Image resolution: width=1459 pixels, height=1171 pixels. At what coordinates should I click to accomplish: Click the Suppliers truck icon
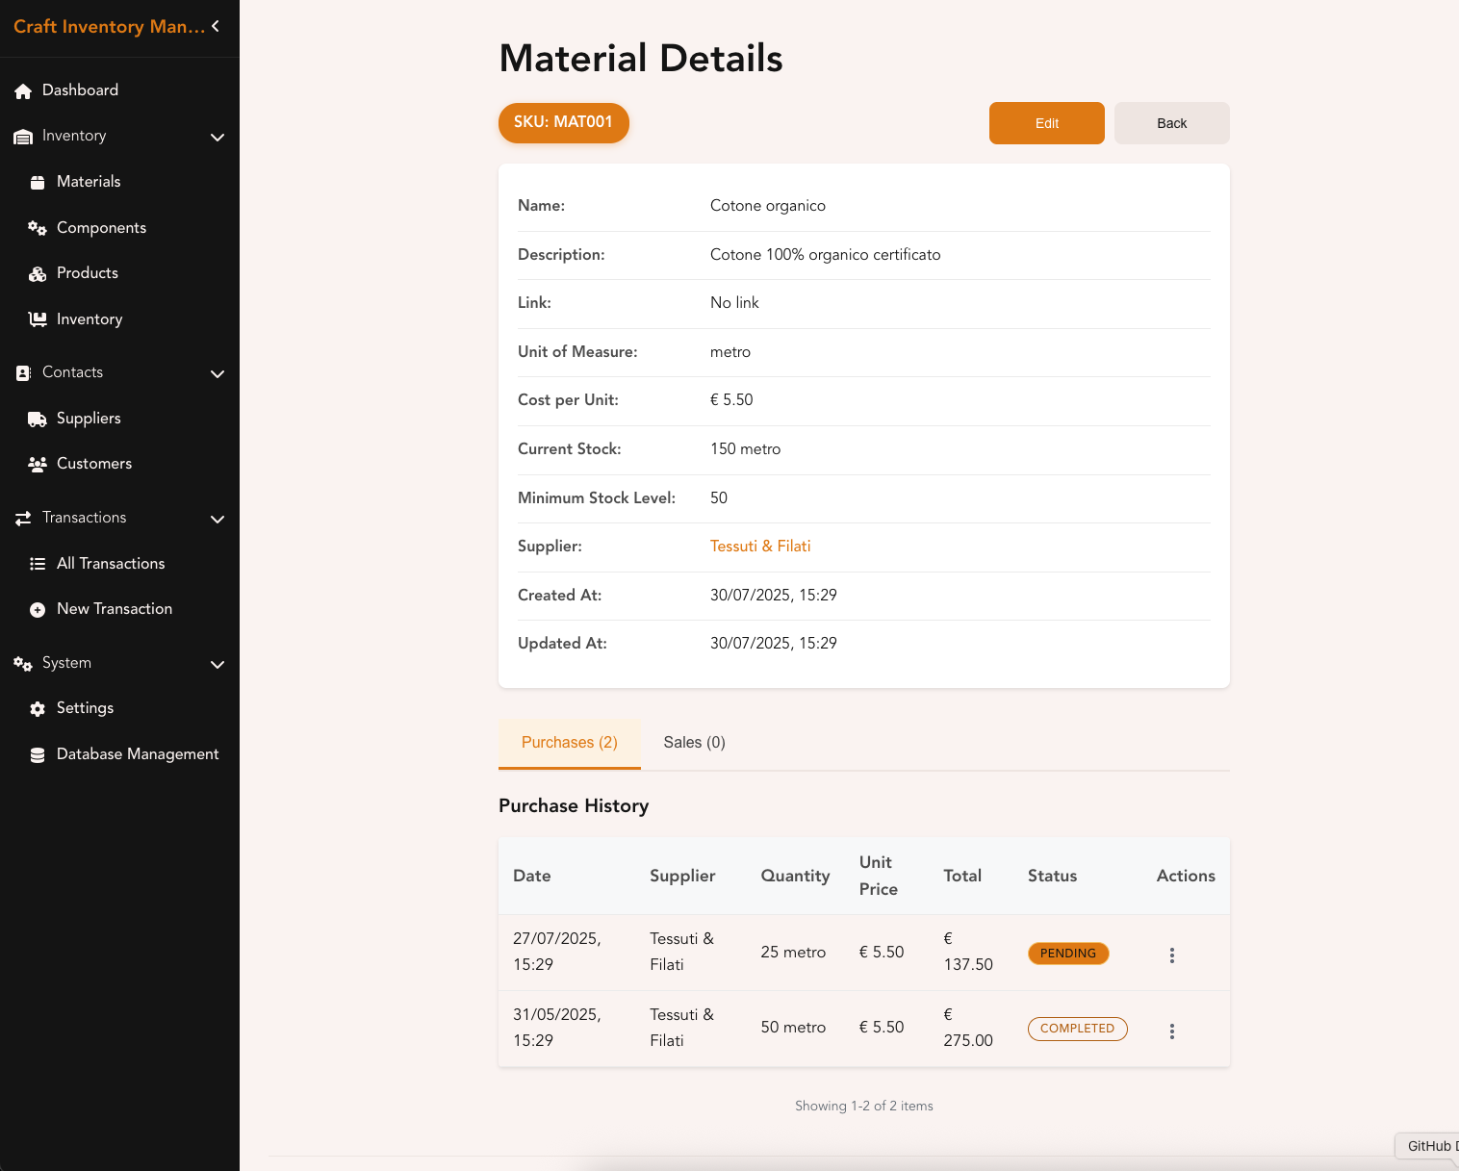[x=38, y=420]
